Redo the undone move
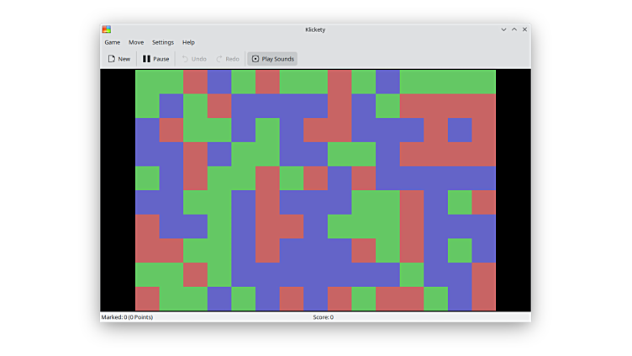 [228, 59]
